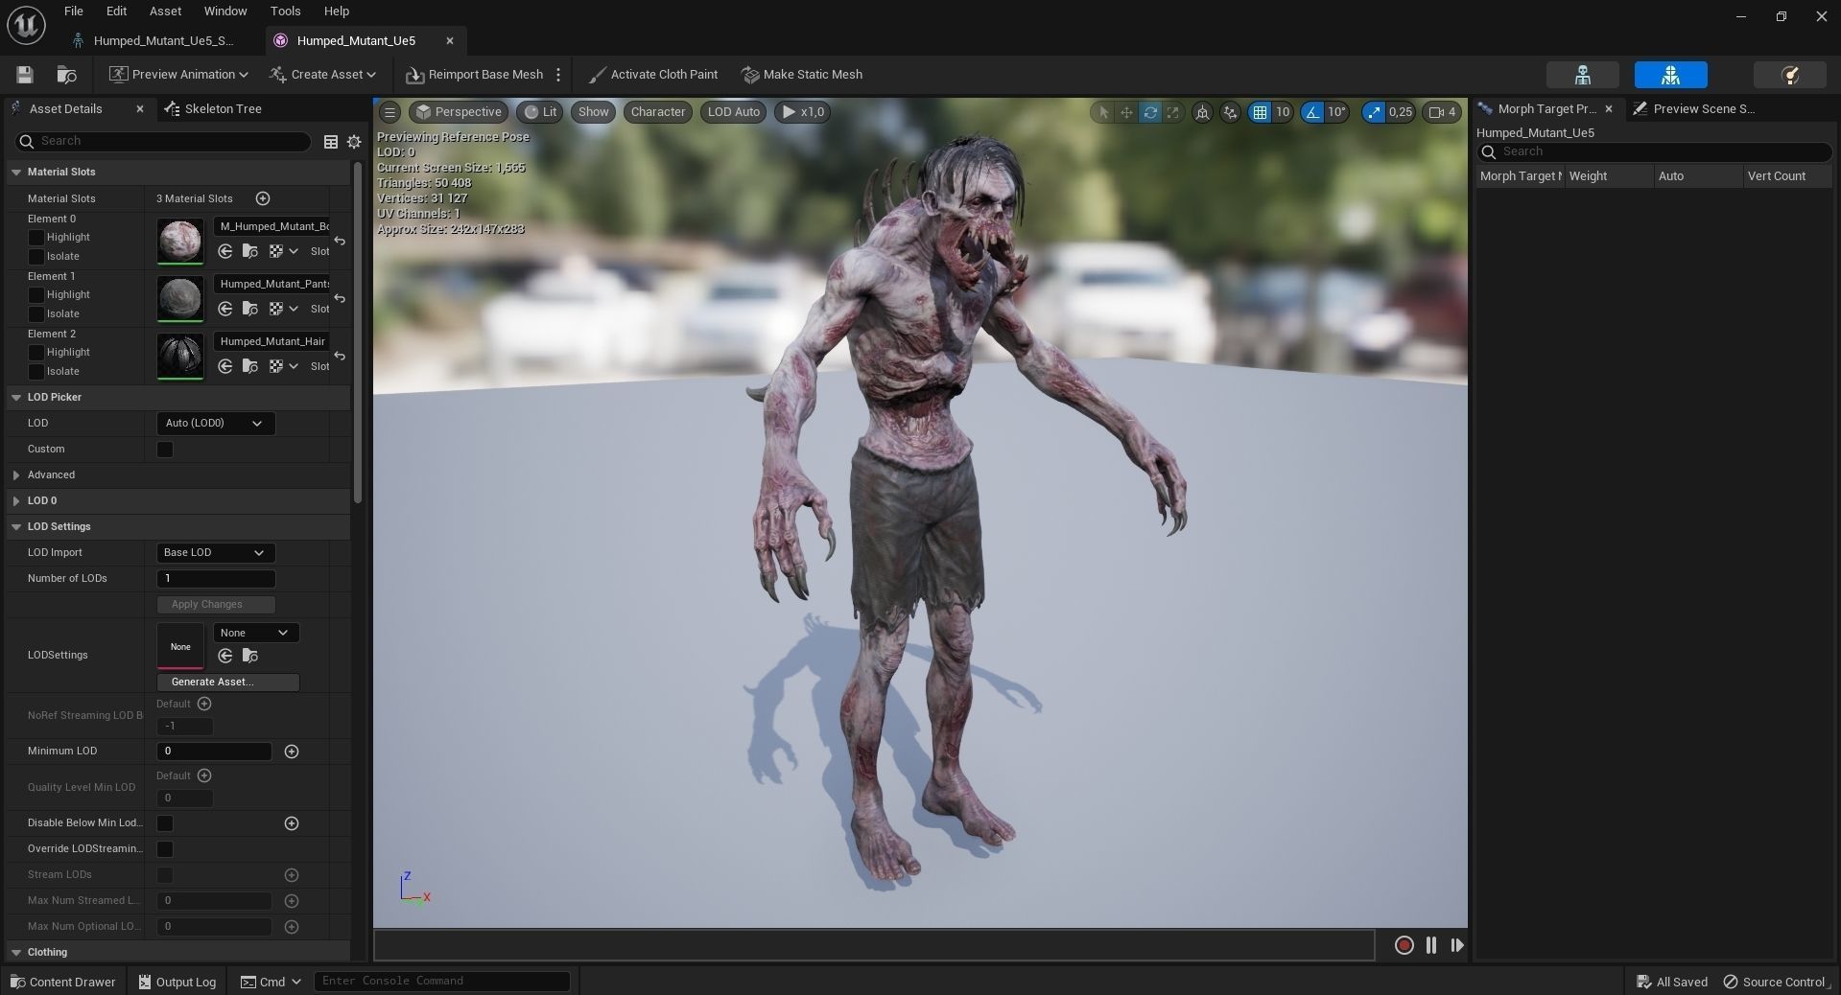This screenshot has height=995, width=1841.
Task: Click the active skeletal mesh mode icon
Action: click(1671, 75)
